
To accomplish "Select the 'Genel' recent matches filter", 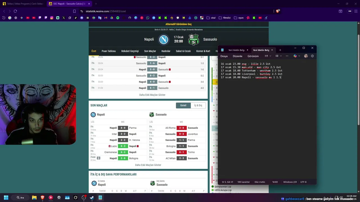I will [x=183, y=105].
